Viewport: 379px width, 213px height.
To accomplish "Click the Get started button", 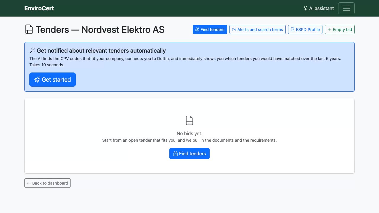I will click(52, 80).
